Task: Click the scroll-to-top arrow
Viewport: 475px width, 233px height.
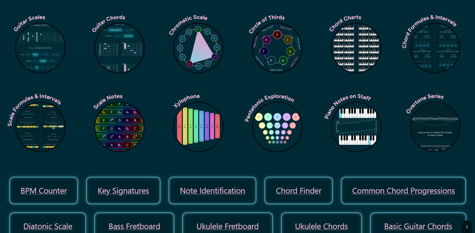Action: point(467,227)
